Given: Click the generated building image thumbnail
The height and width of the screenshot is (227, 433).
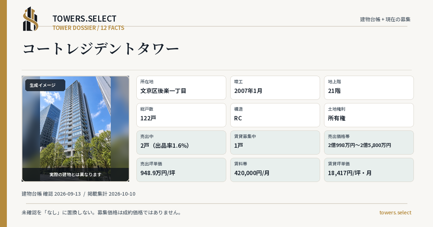Looking at the screenshot, I should click(75, 129).
